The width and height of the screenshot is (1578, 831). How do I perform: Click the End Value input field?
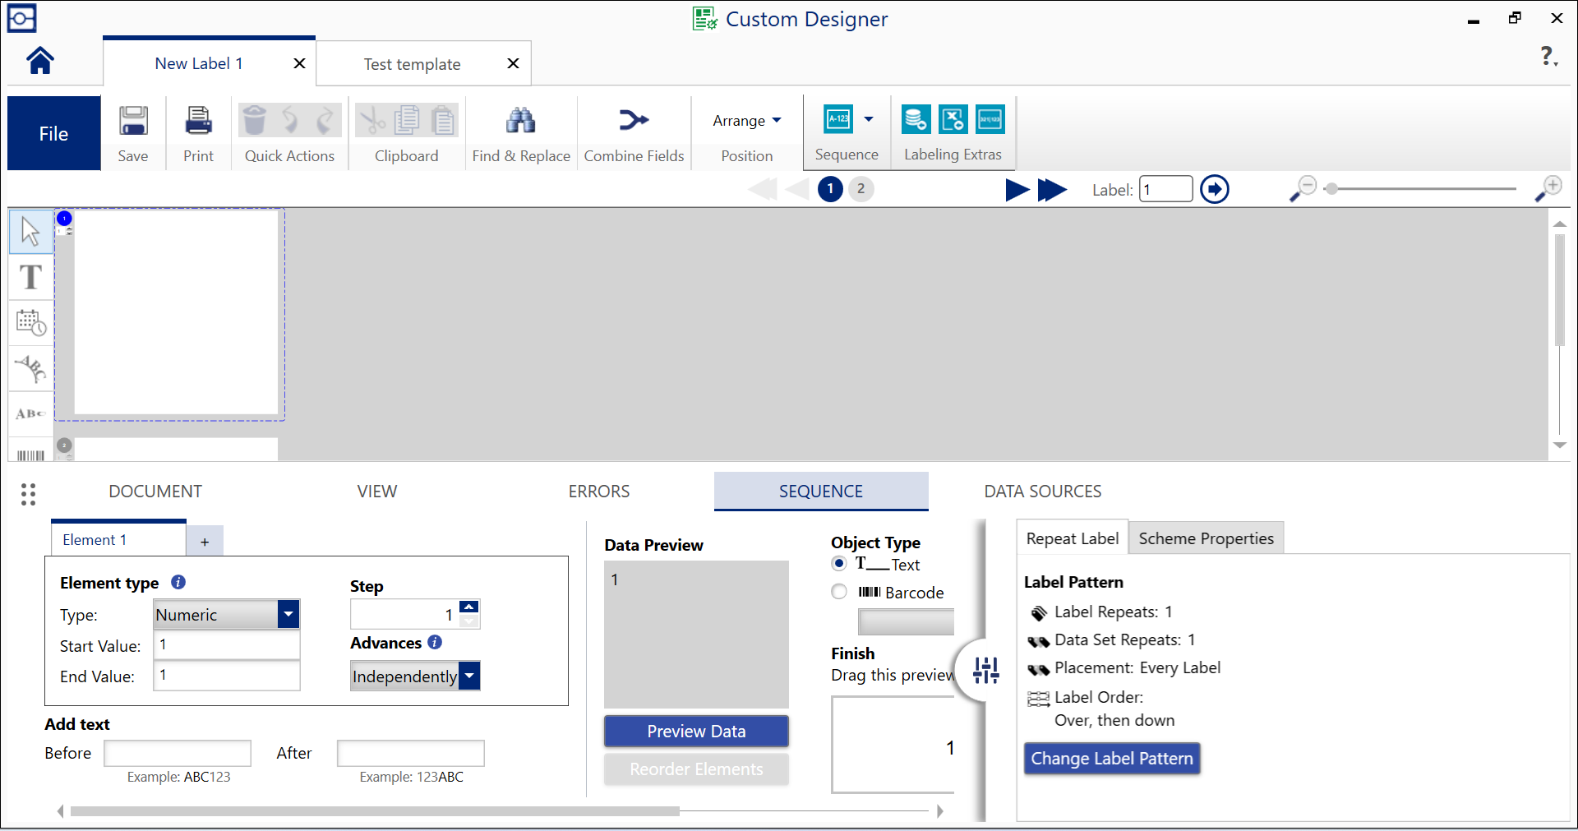(227, 676)
